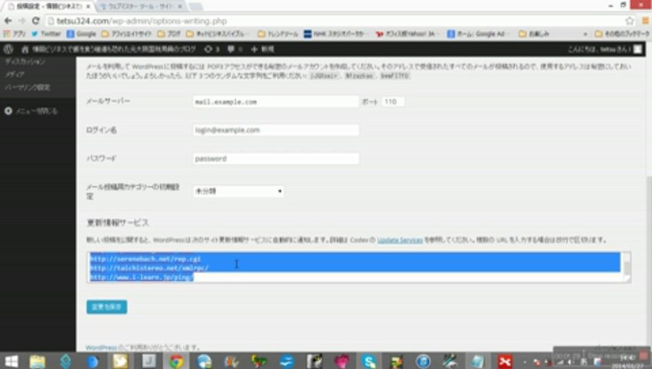
Task: Open the アフィリエイトサイト bookmark folder
Action: coord(126,34)
